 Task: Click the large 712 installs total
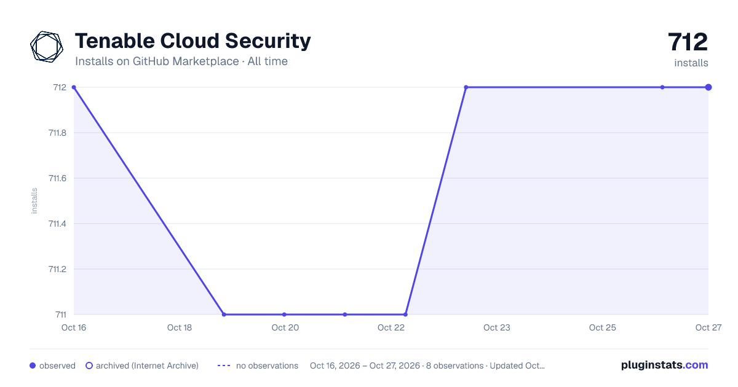688,42
